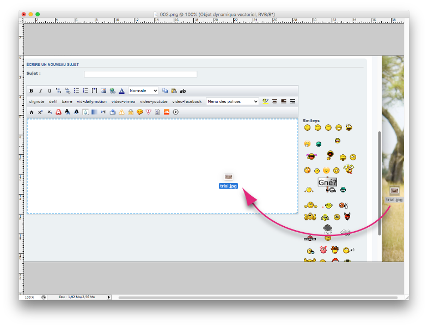
Task: Click the clignote tag button
Action: pos(36,101)
